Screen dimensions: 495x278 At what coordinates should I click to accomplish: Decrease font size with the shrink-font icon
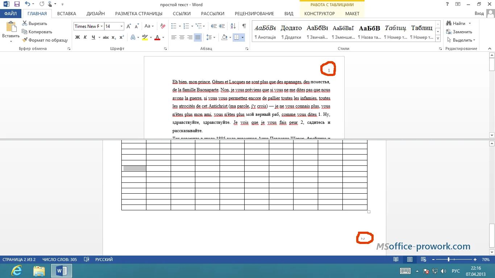coord(137,26)
